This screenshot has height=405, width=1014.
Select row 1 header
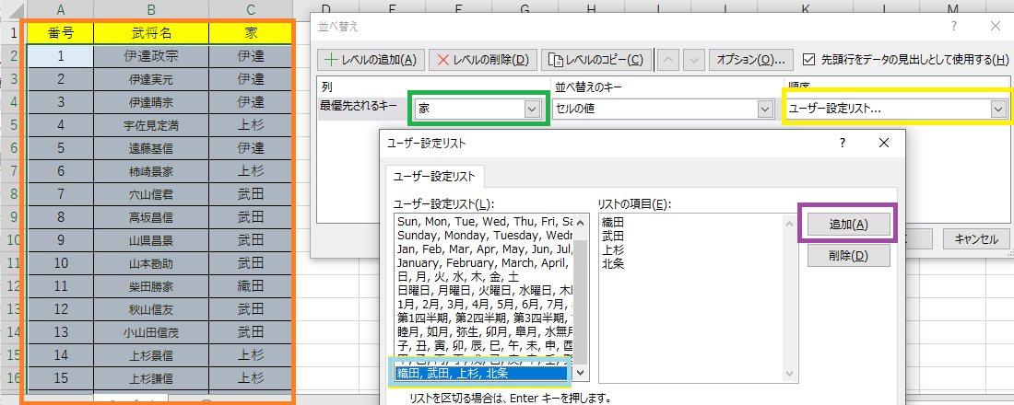13,32
